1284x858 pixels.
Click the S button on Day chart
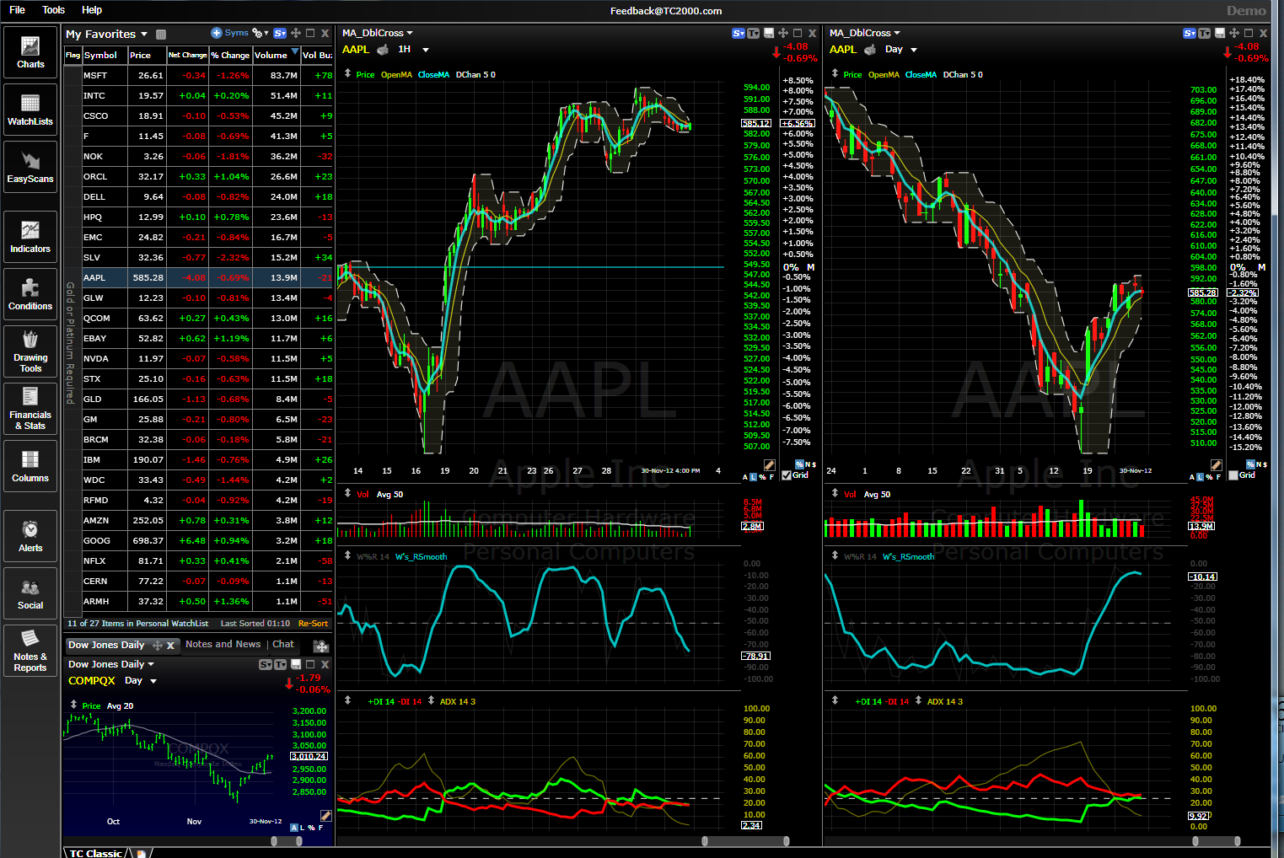1190,33
